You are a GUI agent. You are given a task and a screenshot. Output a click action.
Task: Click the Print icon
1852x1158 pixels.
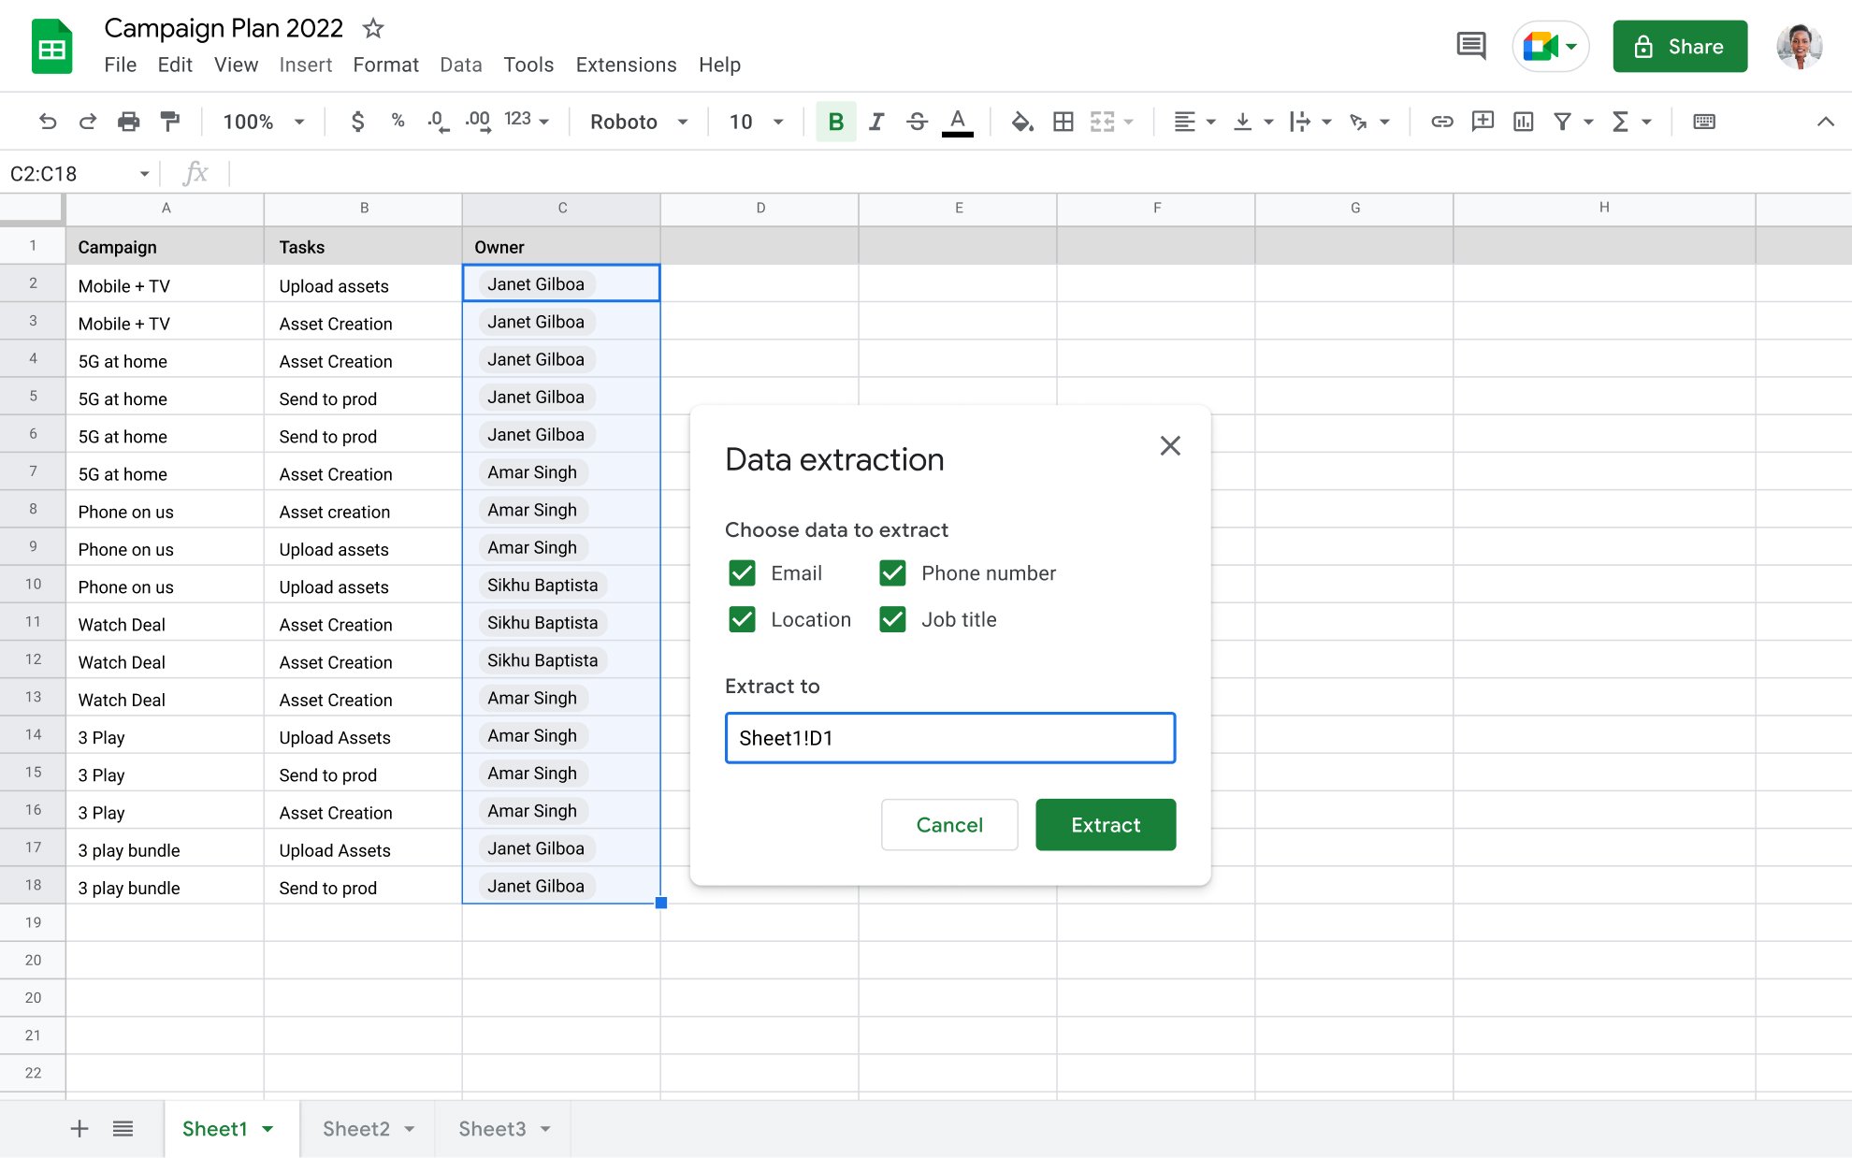point(128,122)
